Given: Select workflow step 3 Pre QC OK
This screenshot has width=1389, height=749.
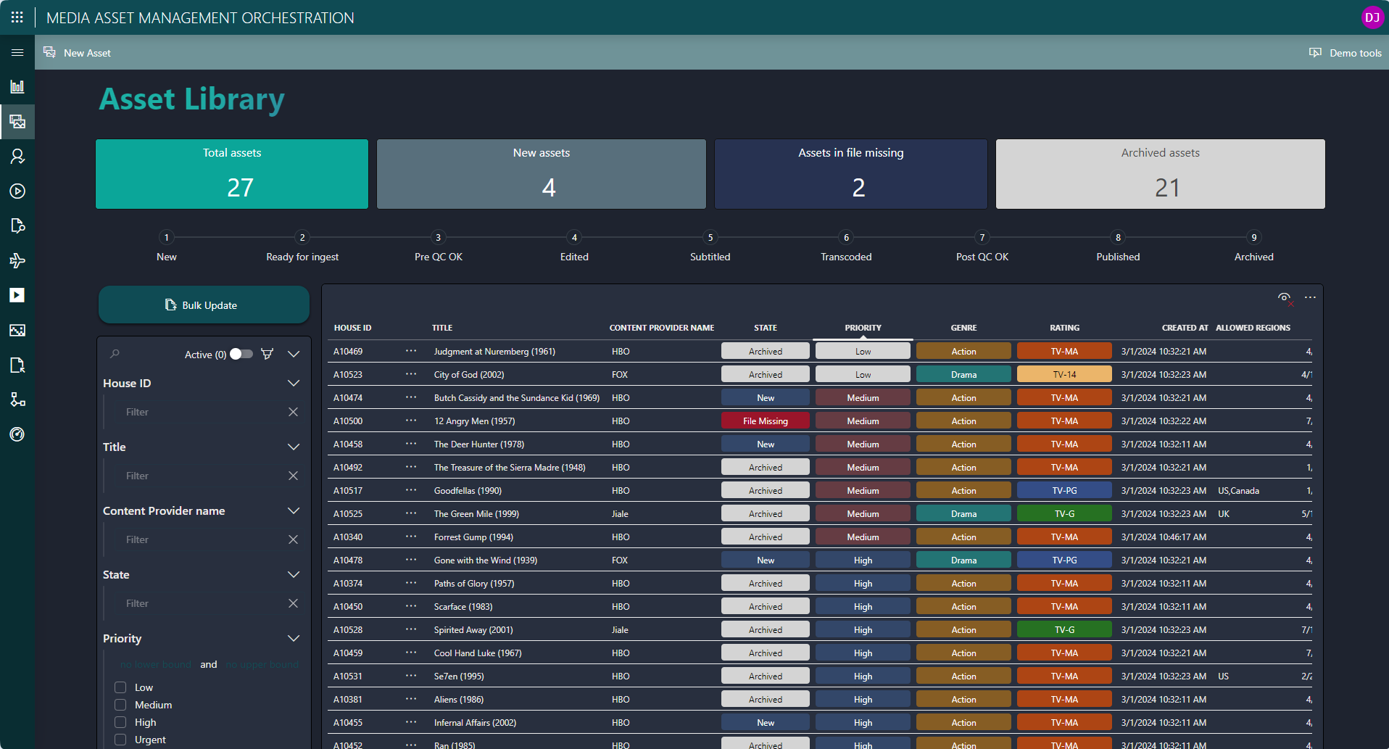Looking at the screenshot, I should pyautogui.click(x=438, y=247).
